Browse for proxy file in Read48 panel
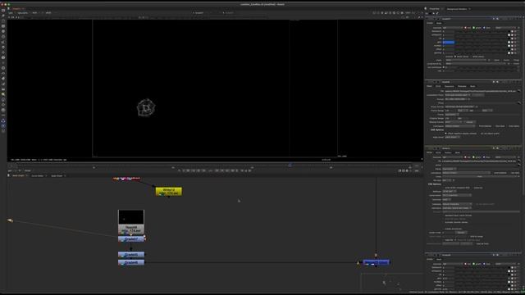 pyautogui.click(x=518, y=103)
